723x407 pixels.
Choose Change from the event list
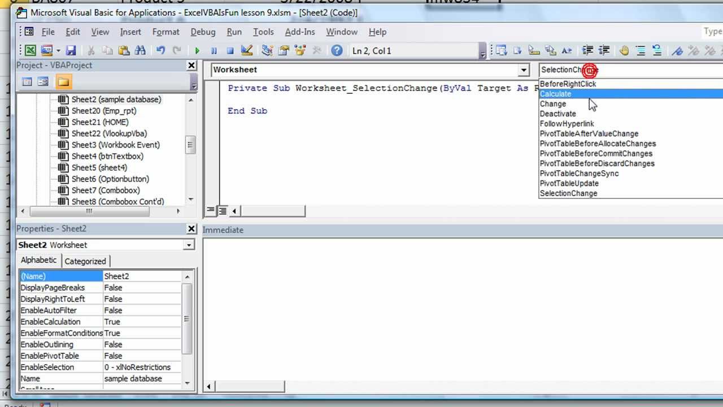pos(631,104)
